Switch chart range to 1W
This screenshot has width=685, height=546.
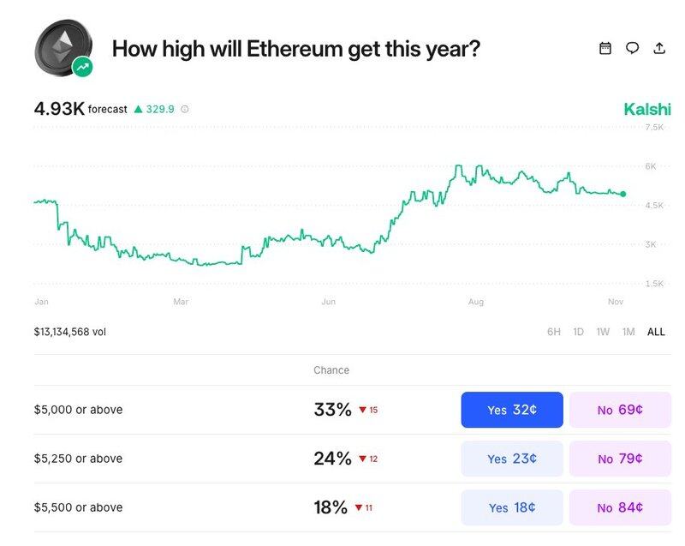click(603, 332)
